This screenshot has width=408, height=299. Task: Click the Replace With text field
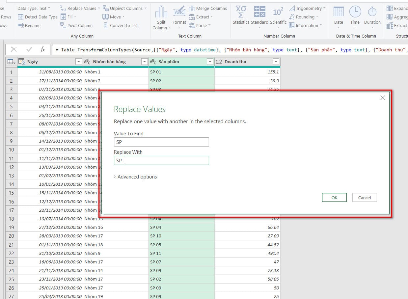pyautogui.click(x=161, y=160)
